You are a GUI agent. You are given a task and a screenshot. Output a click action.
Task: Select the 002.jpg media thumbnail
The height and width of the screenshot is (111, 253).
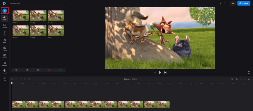(x=38, y=31)
